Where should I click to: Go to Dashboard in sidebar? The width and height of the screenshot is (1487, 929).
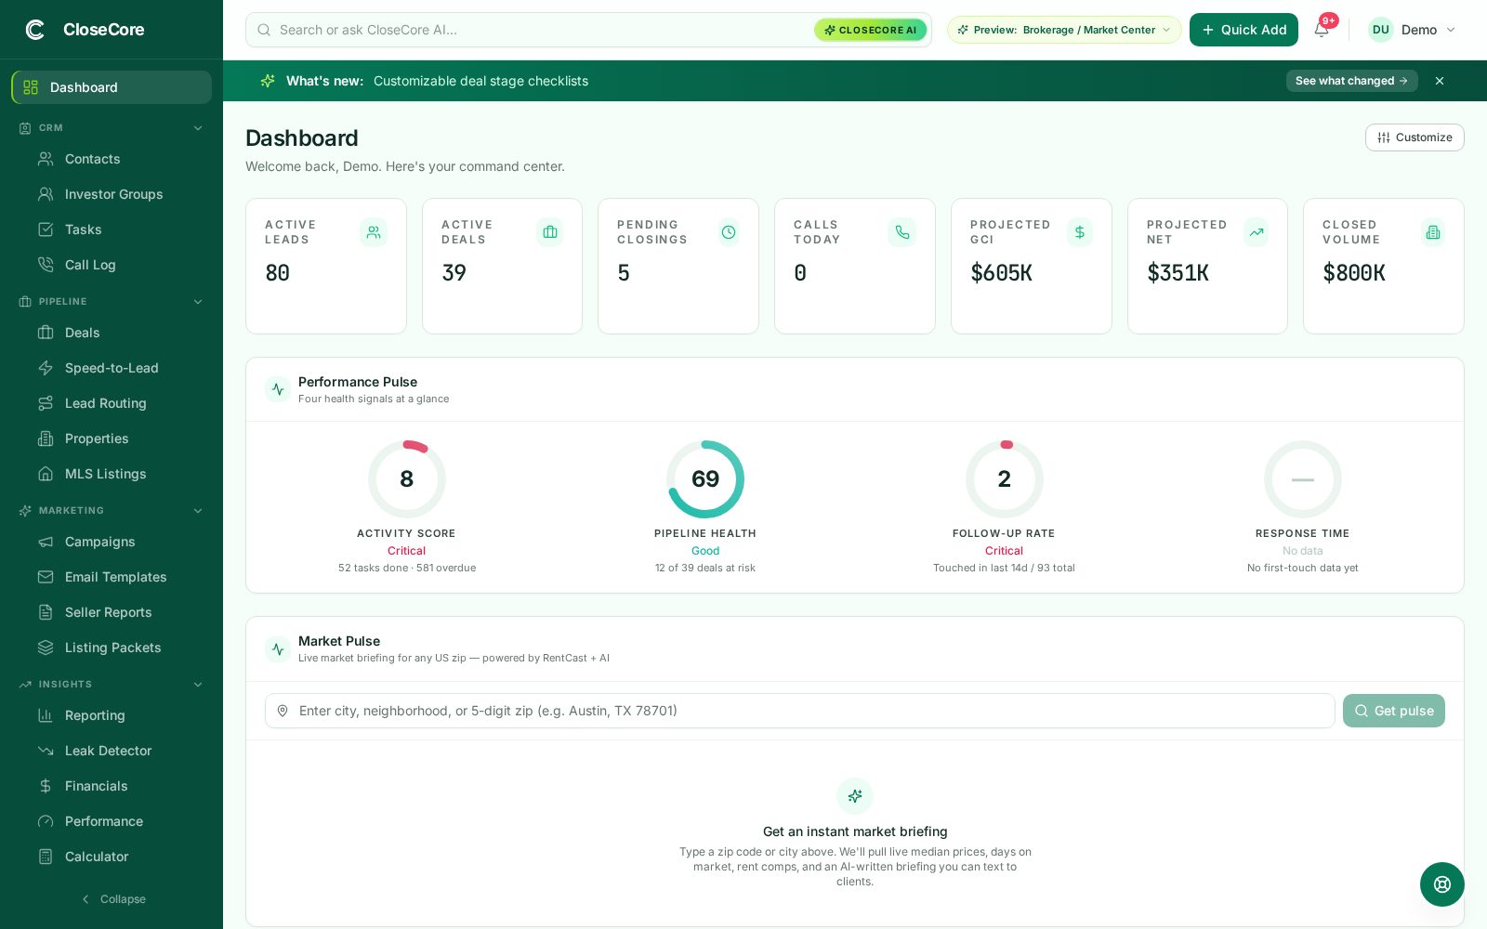(x=112, y=87)
